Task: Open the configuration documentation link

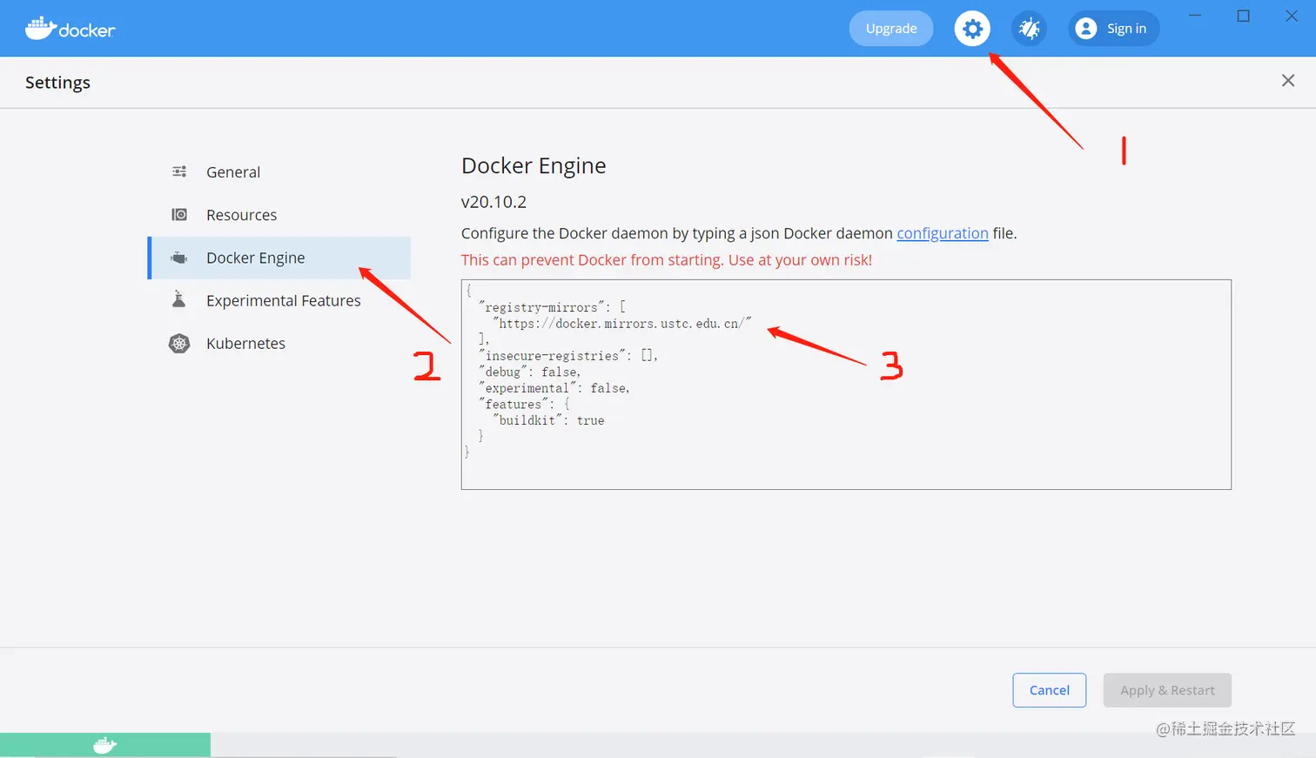Action: pyautogui.click(x=943, y=233)
